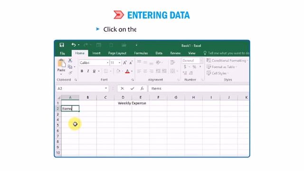The width and height of the screenshot is (304, 171).
Task: Open Conditional Formatting menu
Action: pos(227,60)
